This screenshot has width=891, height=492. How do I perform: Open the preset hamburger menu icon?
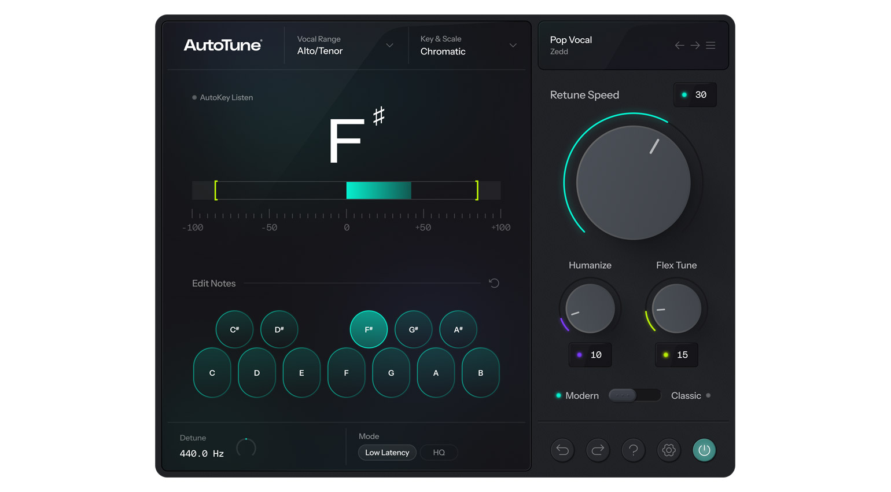point(710,45)
